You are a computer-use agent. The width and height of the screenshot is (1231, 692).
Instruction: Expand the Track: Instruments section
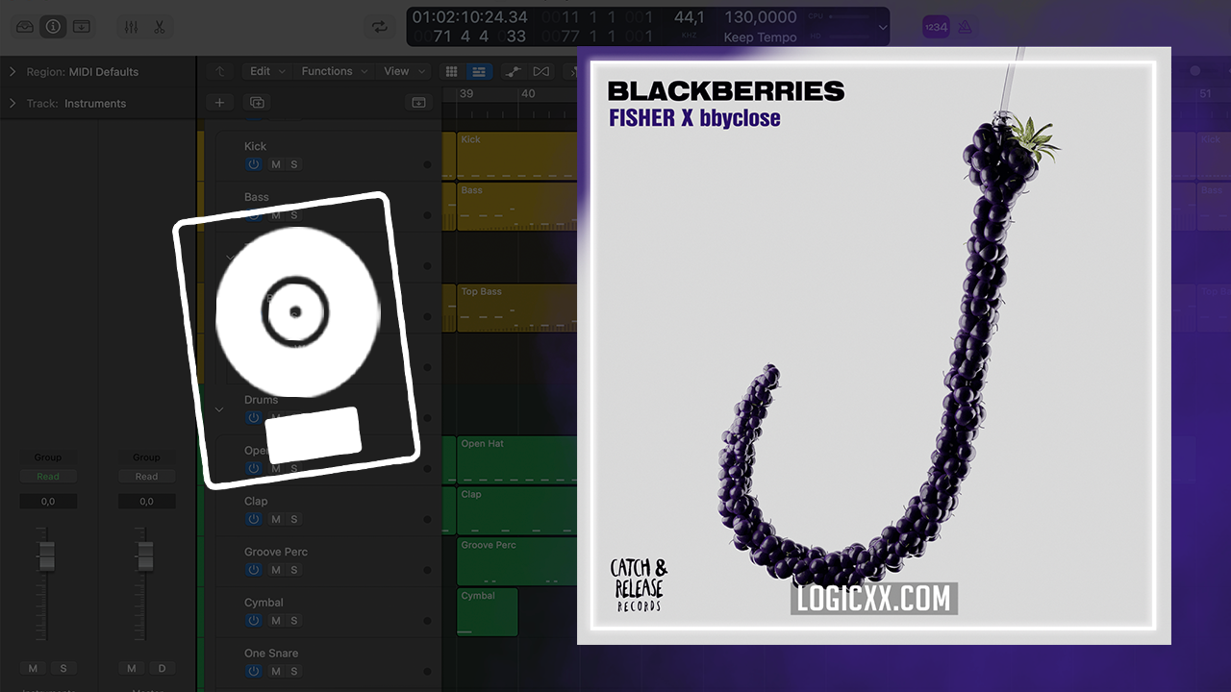(x=13, y=104)
